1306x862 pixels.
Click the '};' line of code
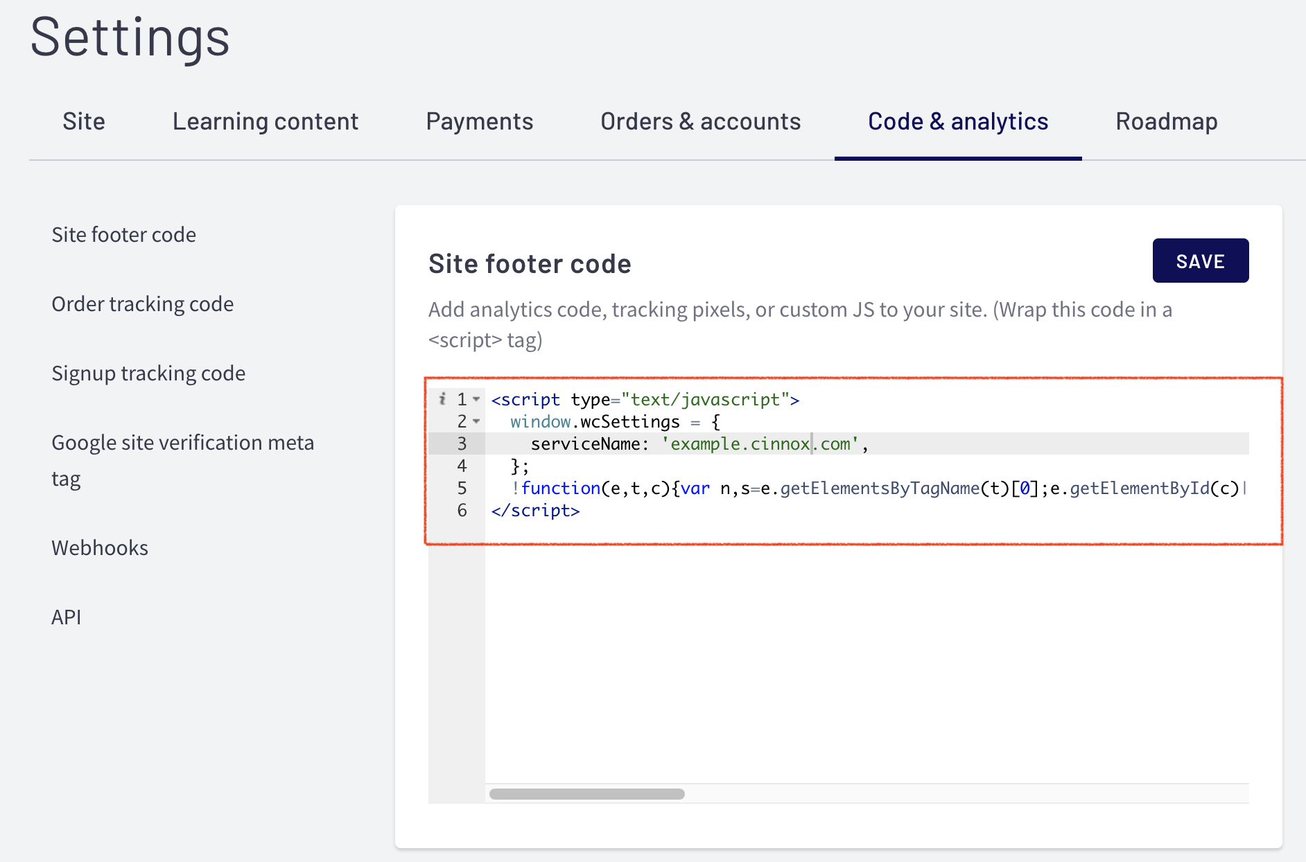click(520, 466)
